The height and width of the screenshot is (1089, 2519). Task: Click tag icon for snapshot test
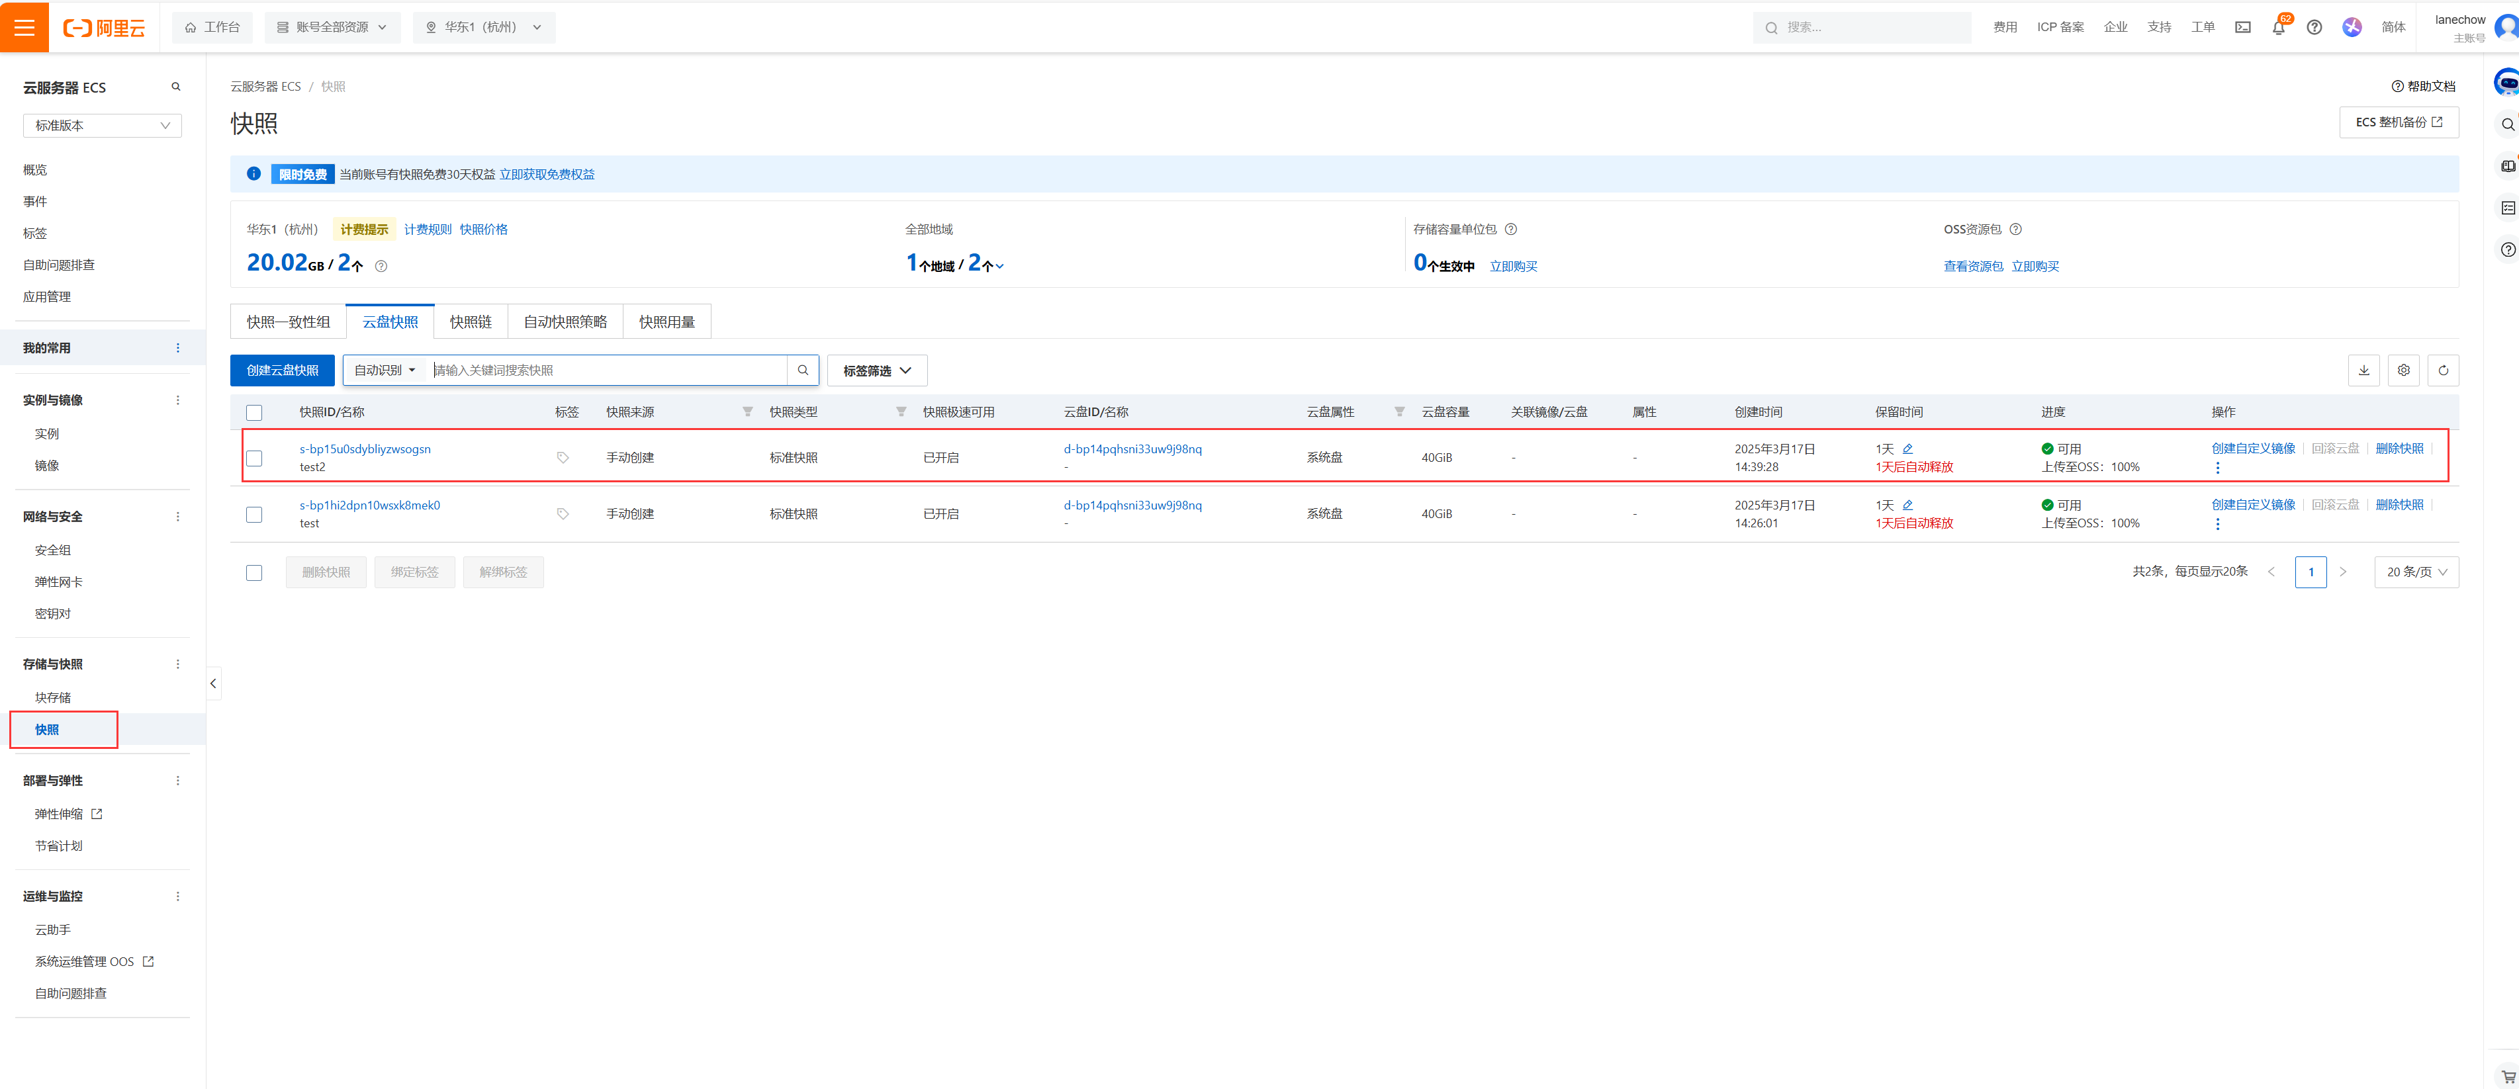click(563, 514)
